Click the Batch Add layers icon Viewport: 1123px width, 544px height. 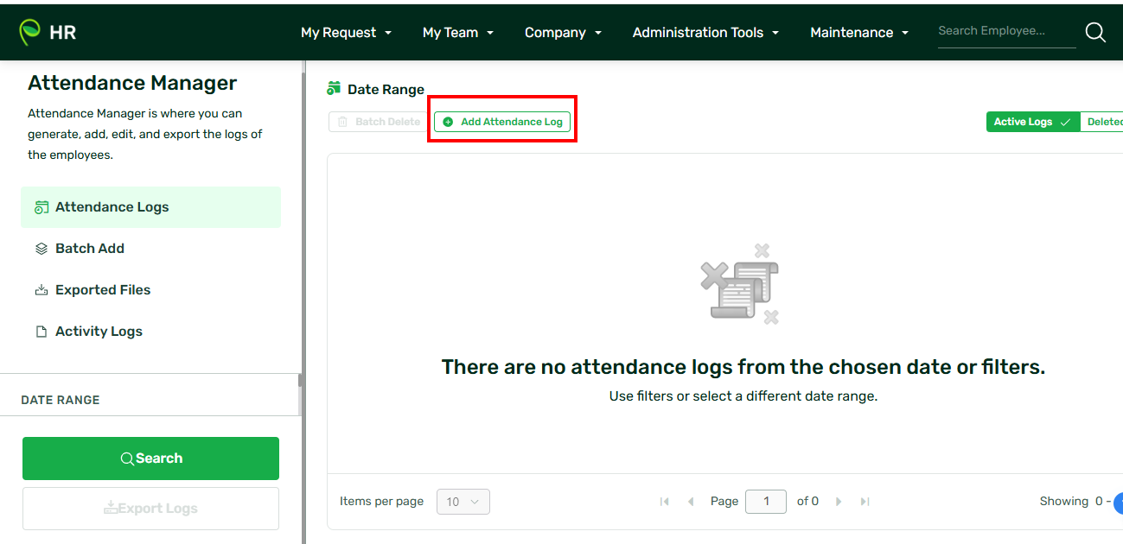pos(41,249)
